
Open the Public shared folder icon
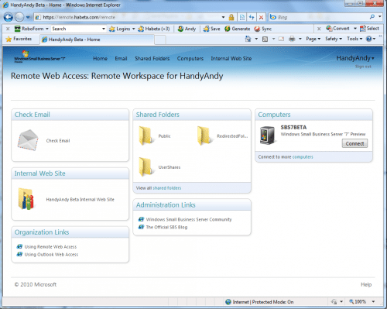[146, 136]
